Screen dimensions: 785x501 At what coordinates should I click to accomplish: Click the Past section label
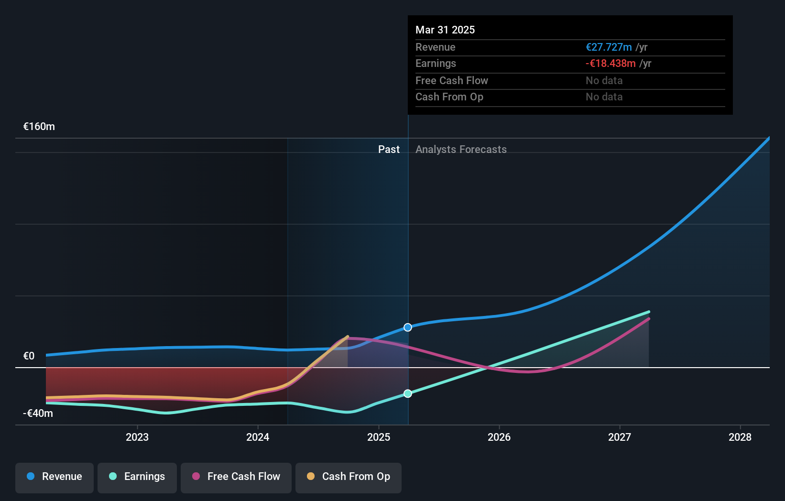(x=389, y=150)
